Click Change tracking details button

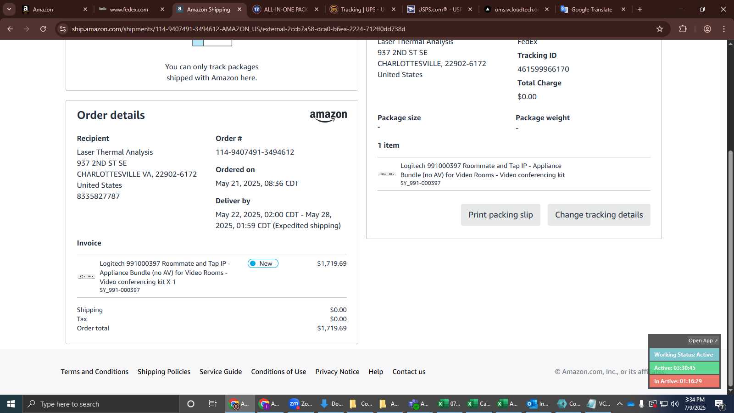599,215
